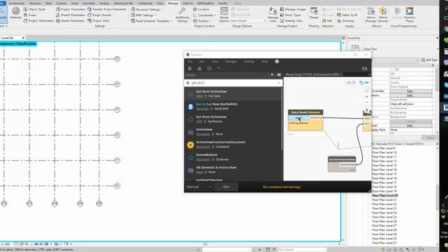Open Phases dialog
This screenshot has width=448, height=252.
[314, 13]
